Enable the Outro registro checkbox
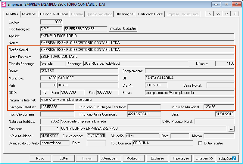 (x=200, y=143)
